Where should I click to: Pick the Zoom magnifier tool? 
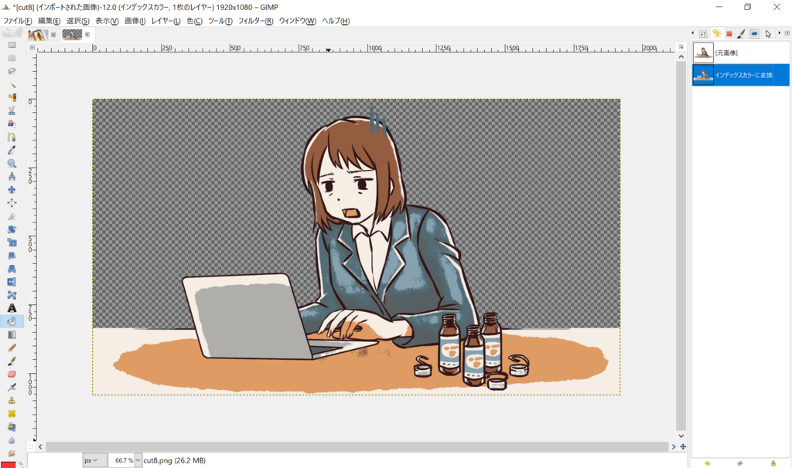(12, 164)
